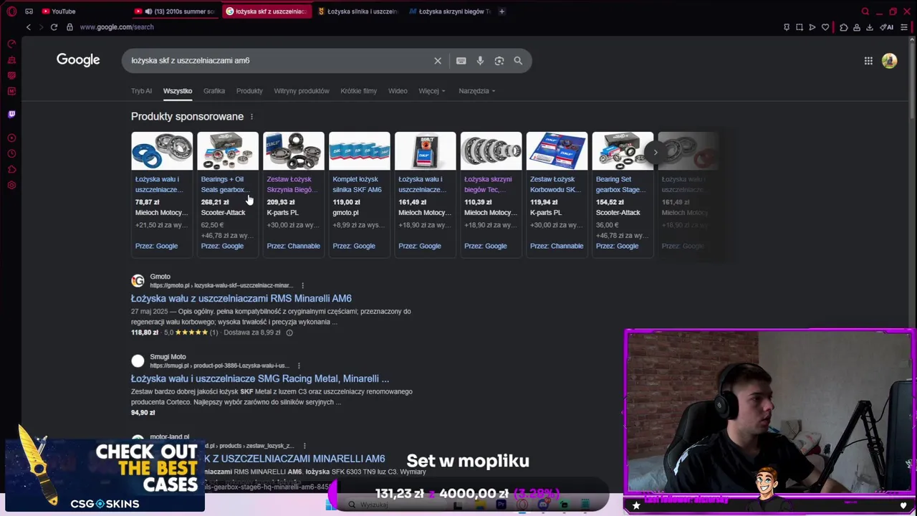This screenshot has height=516, width=917.
Task: Search tabs via red magnifier icon
Action: click(865, 11)
